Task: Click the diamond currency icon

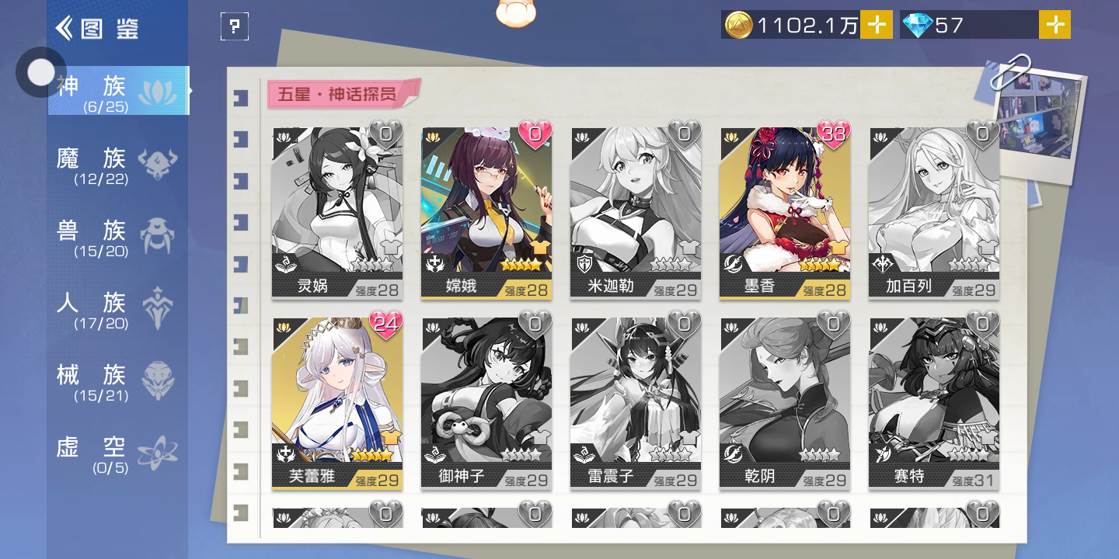Action: click(917, 26)
